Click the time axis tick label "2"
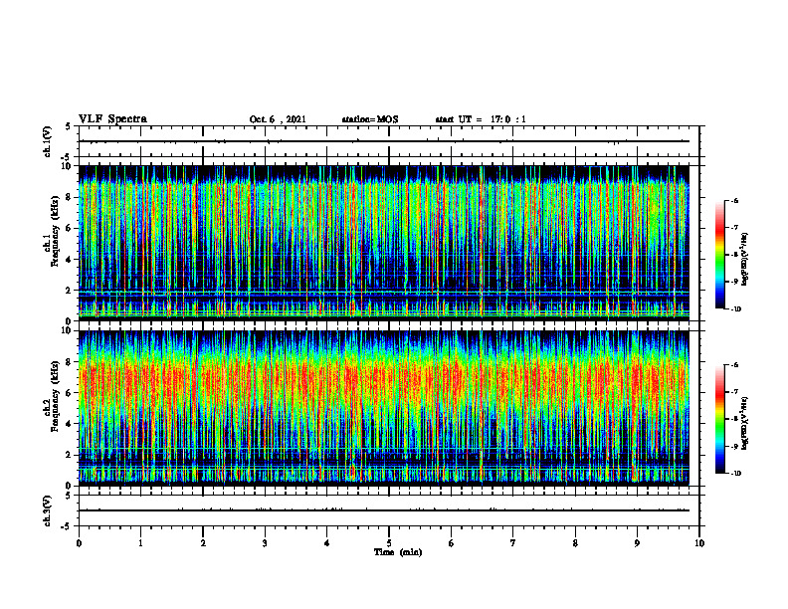 pyautogui.click(x=203, y=543)
